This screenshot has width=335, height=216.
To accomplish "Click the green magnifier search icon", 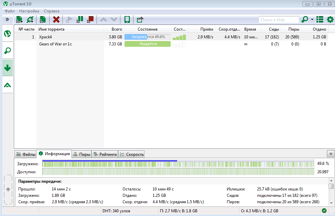I will pyautogui.click(x=305, y=20).
